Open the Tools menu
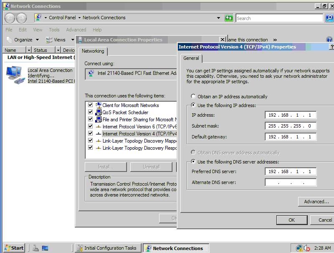This screenshot has height=253, width=334. click(x=54, y=30)
